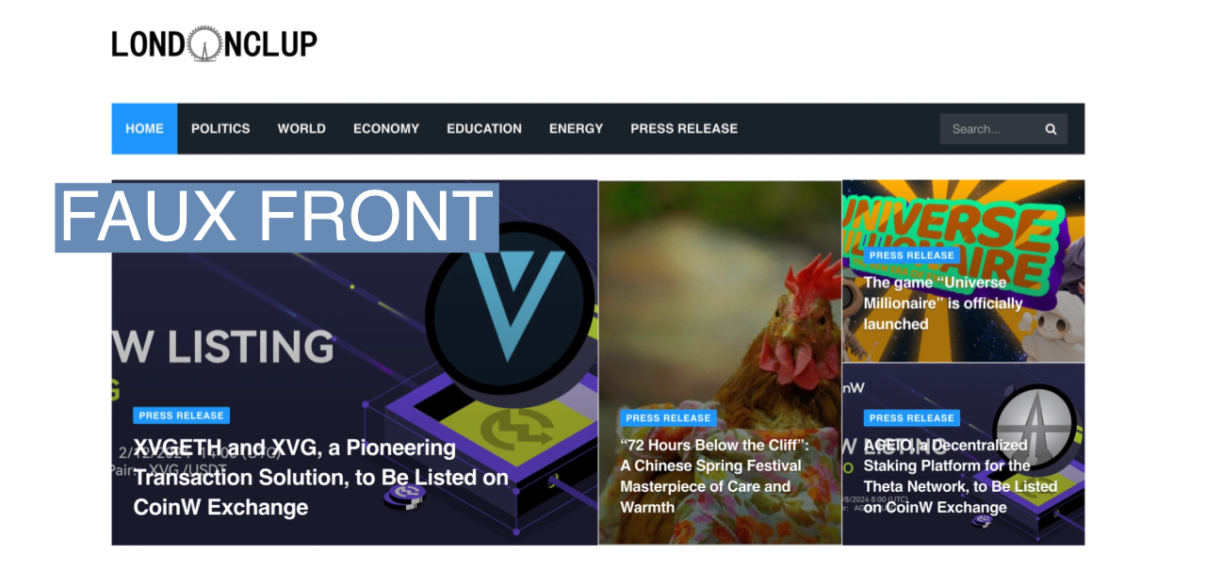This screenshot has width=1206, height=571.
Task: Open the XVGETH and XVG CoinW article
Action: point(321,477)
